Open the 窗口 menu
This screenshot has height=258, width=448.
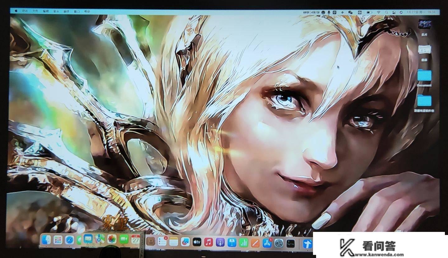[x=77, y=11]
